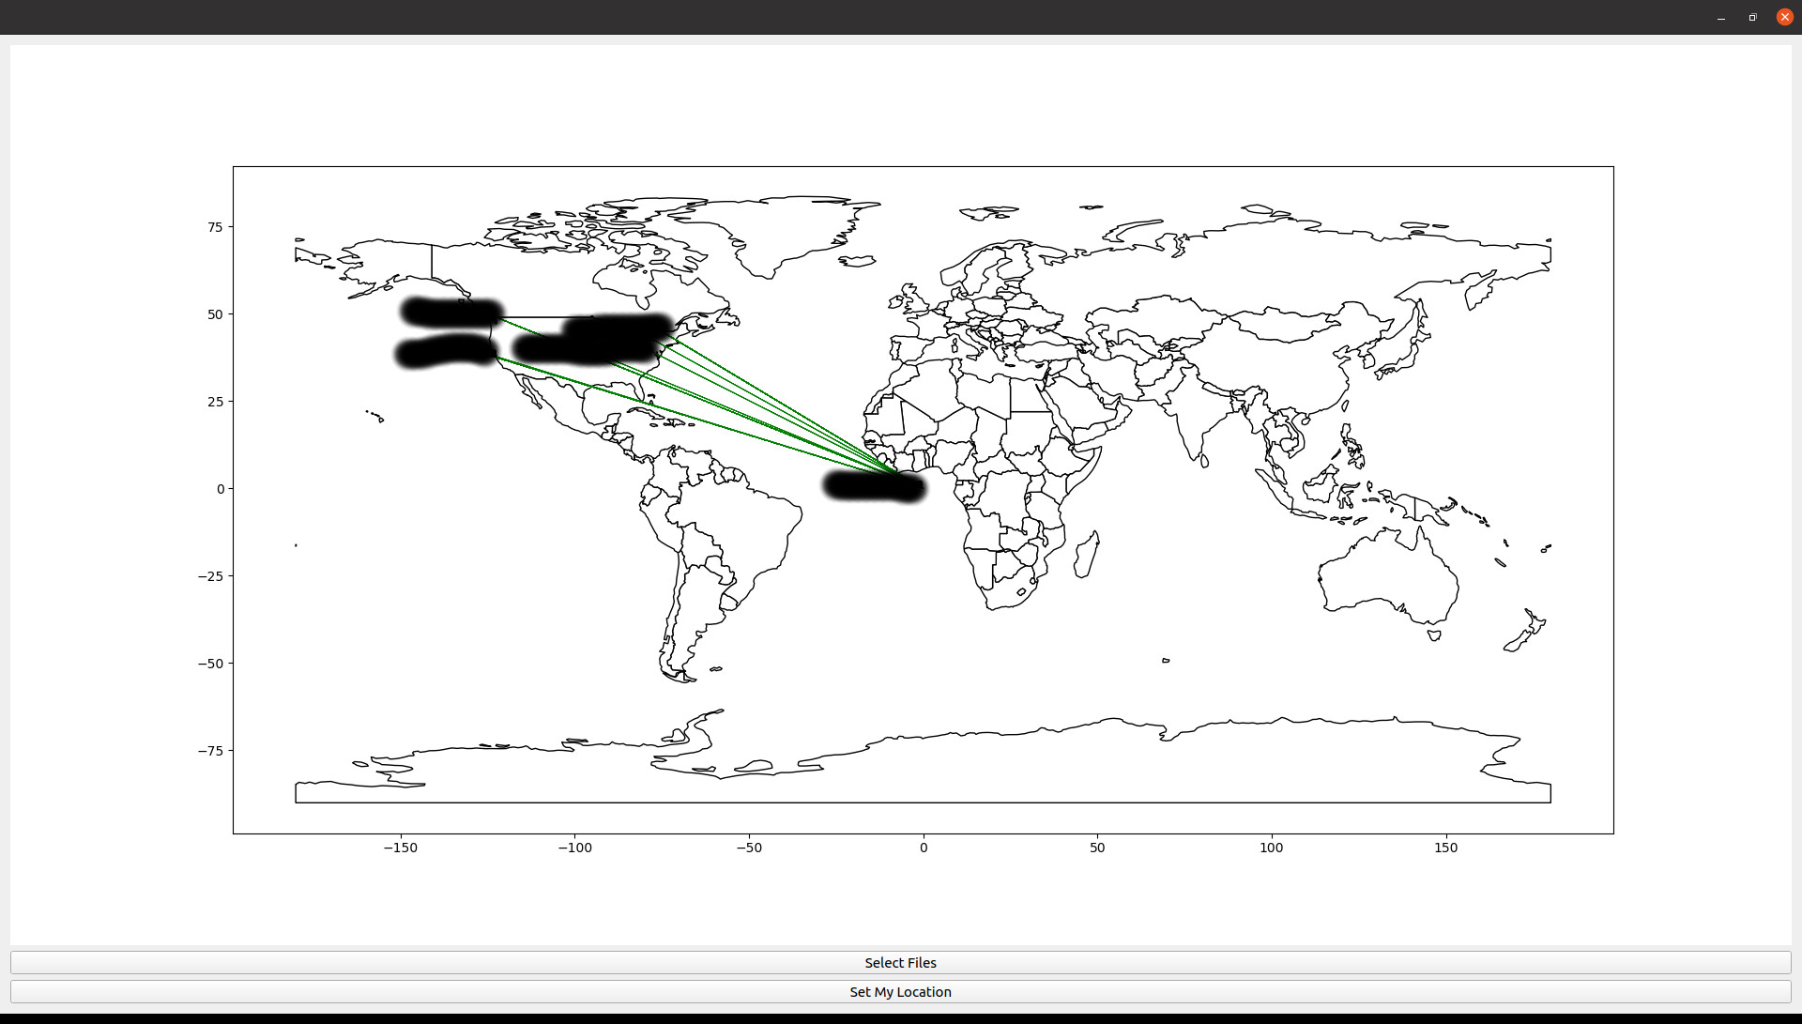Click the Select Files button

[900, 962]
